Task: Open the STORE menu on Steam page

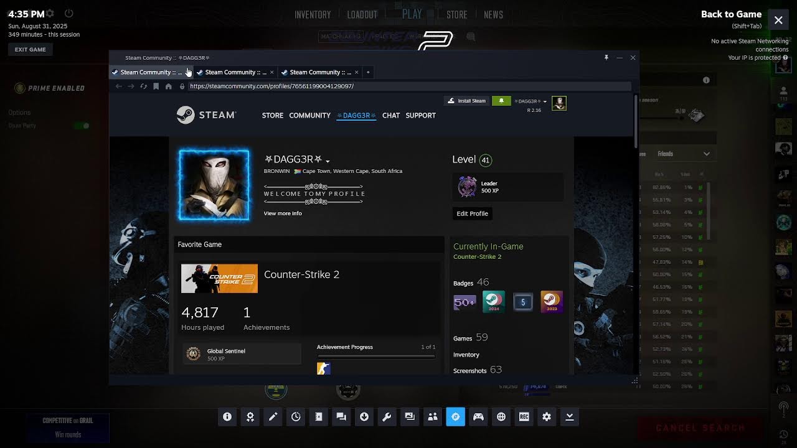Action: (273, 116)
